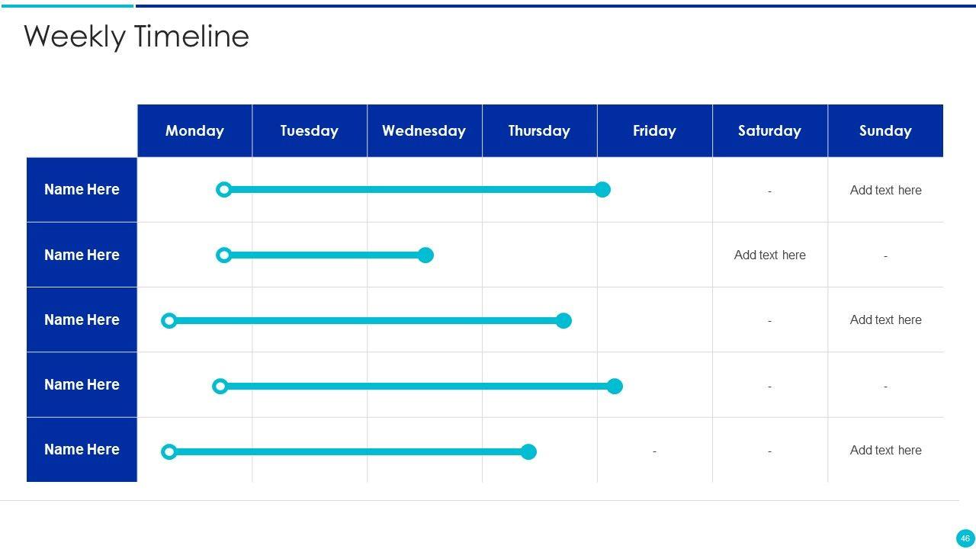
Task: Click fifth row's filled timeline end marker
Action: point(528,452)
